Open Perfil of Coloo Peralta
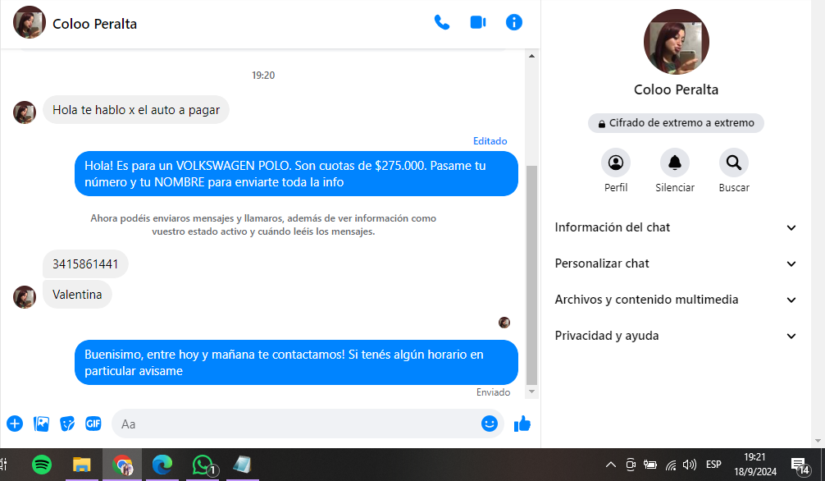 click(615, 163)
